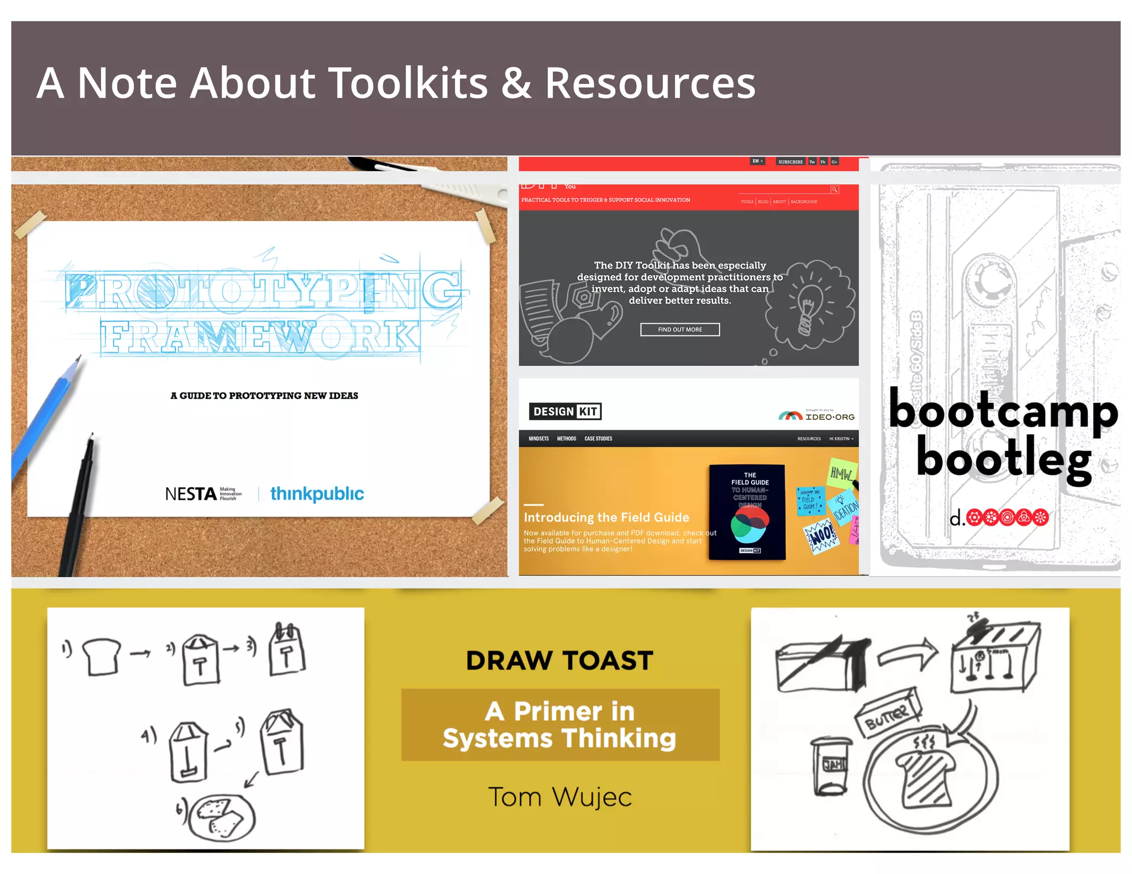
Task: Click the bootcamp bootleg title
Action: coord(1003,436)
